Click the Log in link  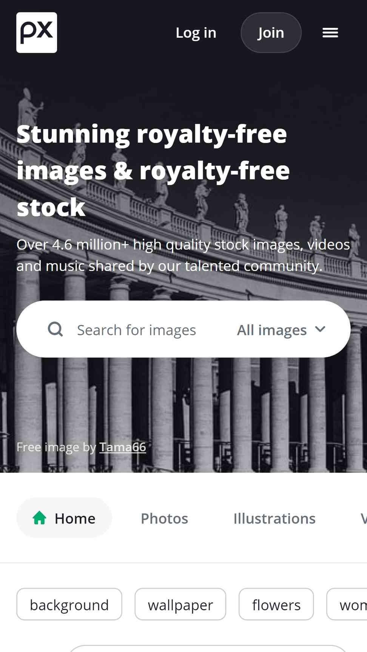[196, 33]
